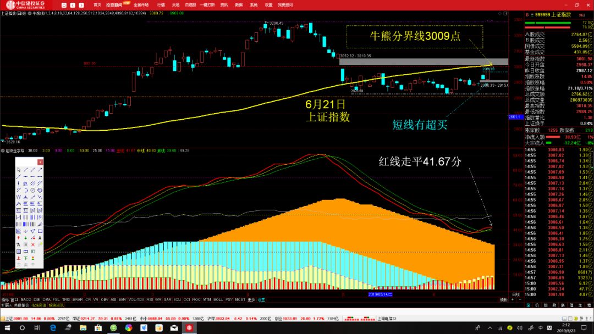Switch to the DMI indicator tab
Image resolution: width=594 pixels, height=334 pixels.
point(37,299)
